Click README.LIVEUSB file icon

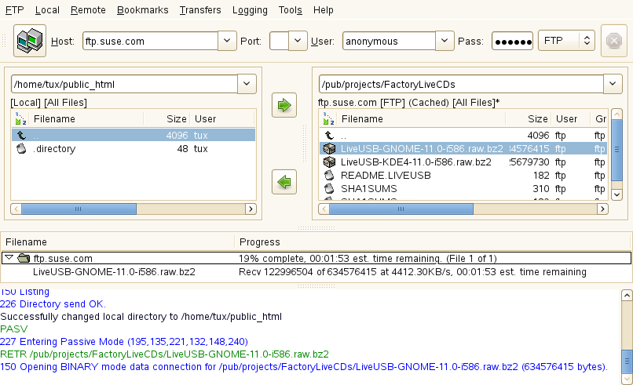tap(329, 176)
